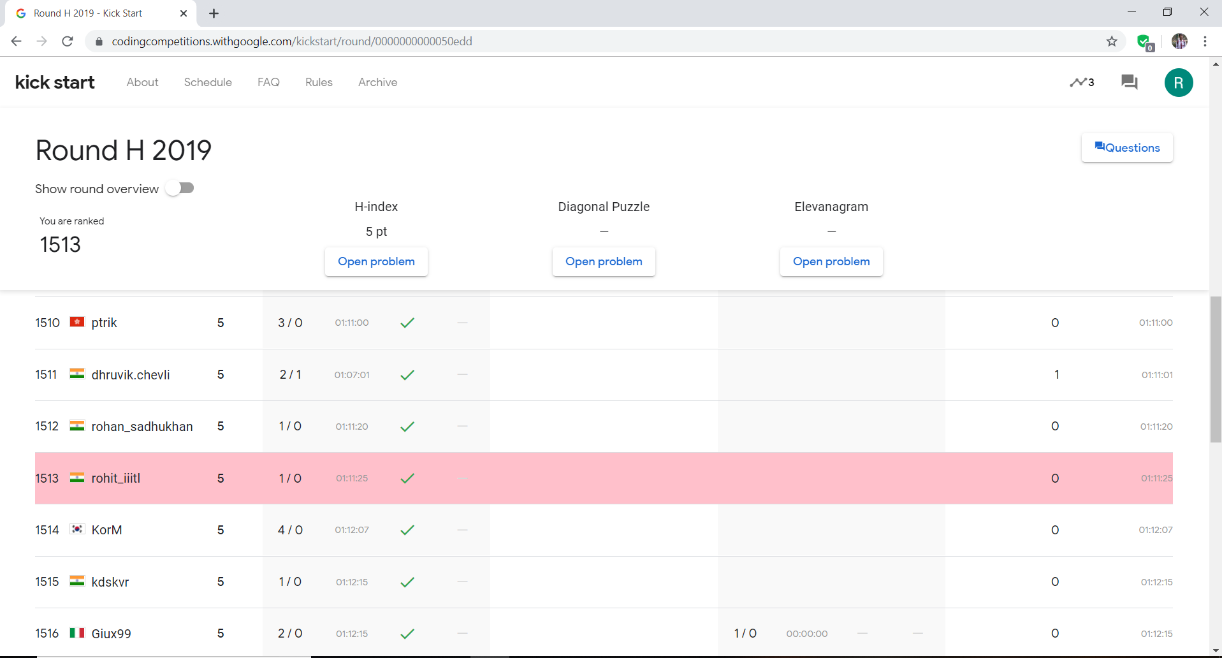1222x658 pixels.
Task: Open the Chrome three-dot menu
Action: click(1205, 41)
